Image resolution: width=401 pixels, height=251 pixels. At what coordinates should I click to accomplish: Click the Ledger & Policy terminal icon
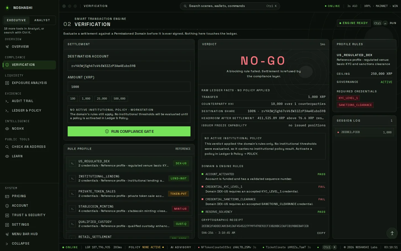(x=7, y=110)
